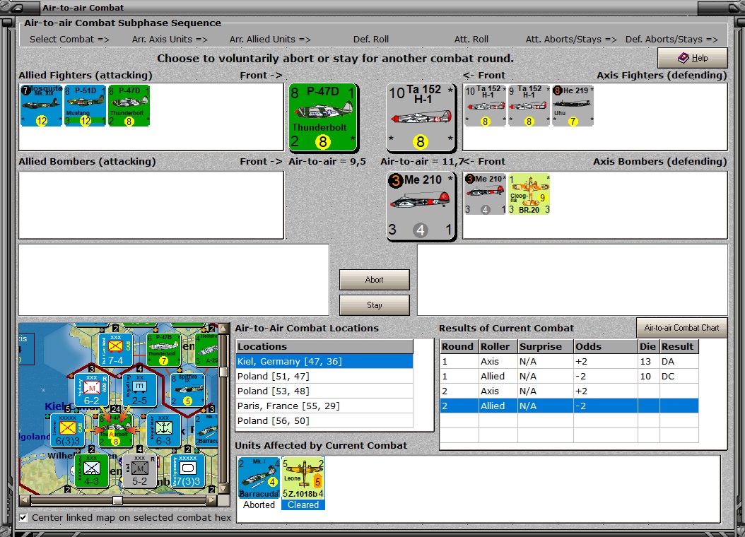Click the aborted Barracuda unit counter
This screenshot has height=537, width=745.
(x=259, y=478)
